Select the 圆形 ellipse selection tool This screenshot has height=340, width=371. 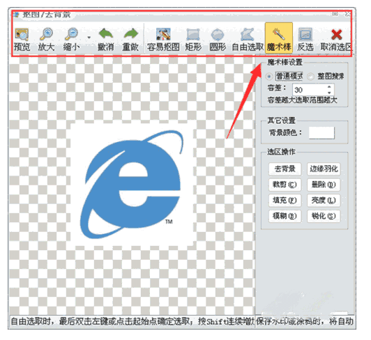[218, 39]
